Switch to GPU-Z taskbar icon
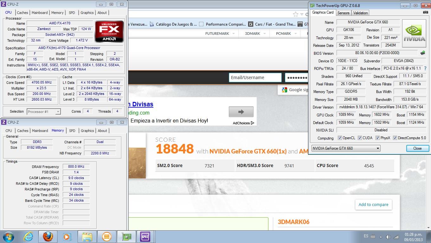Image resolution: width=431 pixels, height=243 pixels. pyautogui.click(x=126, y=237)
